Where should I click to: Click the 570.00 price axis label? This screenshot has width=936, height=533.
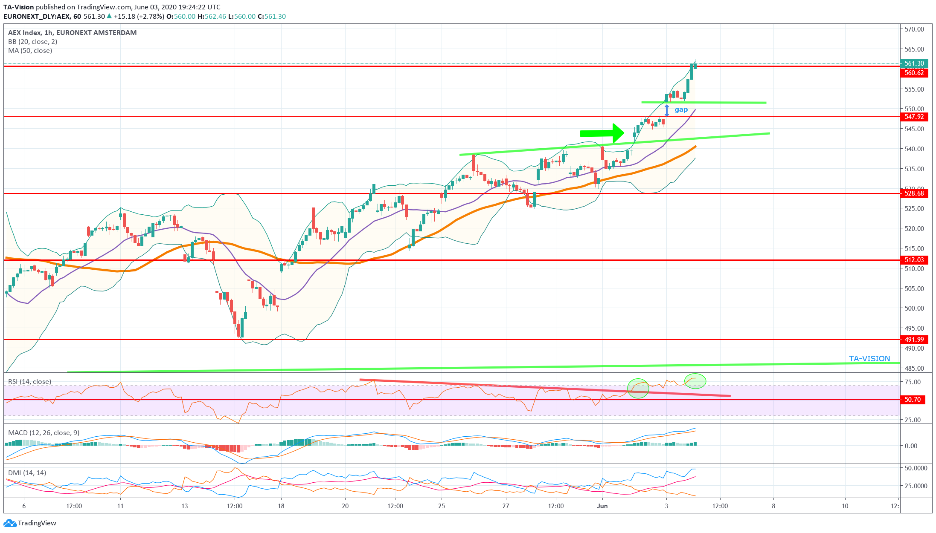pyautogui.click(x=914, y=29)
